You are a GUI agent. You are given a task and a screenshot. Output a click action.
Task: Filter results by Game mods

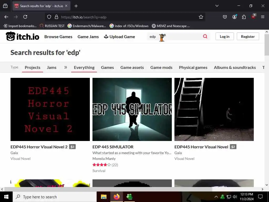(x=161, y=68)
